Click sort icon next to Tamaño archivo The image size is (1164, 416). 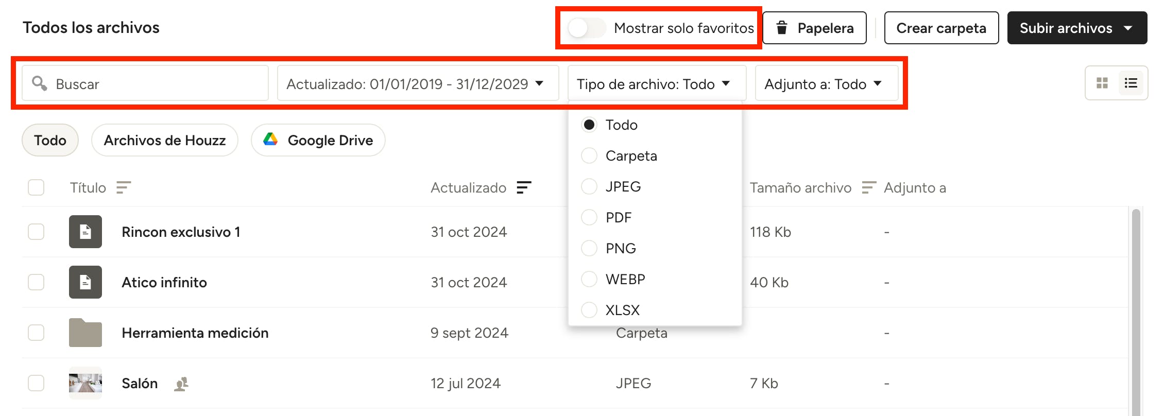click(x=869, y=187)
